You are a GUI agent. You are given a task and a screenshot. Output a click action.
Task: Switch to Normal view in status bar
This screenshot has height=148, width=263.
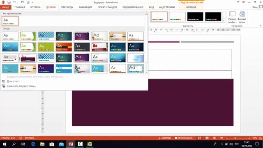click(200, 138)
